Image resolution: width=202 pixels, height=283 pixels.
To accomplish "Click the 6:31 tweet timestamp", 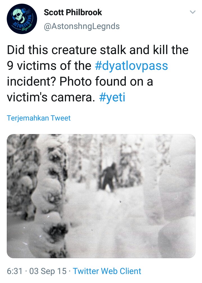I will coord(15,271).
